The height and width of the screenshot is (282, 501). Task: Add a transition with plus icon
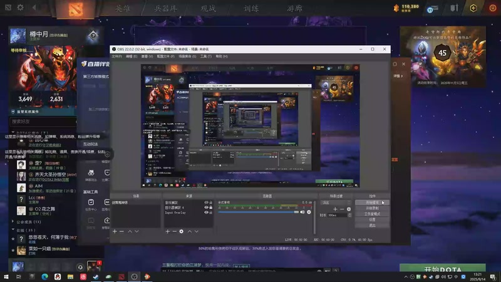335,209
